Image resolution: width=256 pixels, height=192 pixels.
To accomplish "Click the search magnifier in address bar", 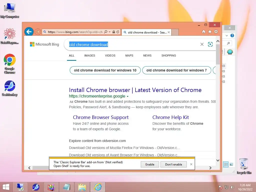I will (x=106, y=32).
